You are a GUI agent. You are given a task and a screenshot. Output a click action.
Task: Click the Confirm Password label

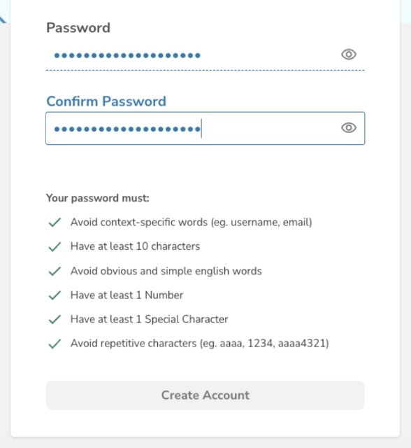(106, 101)
